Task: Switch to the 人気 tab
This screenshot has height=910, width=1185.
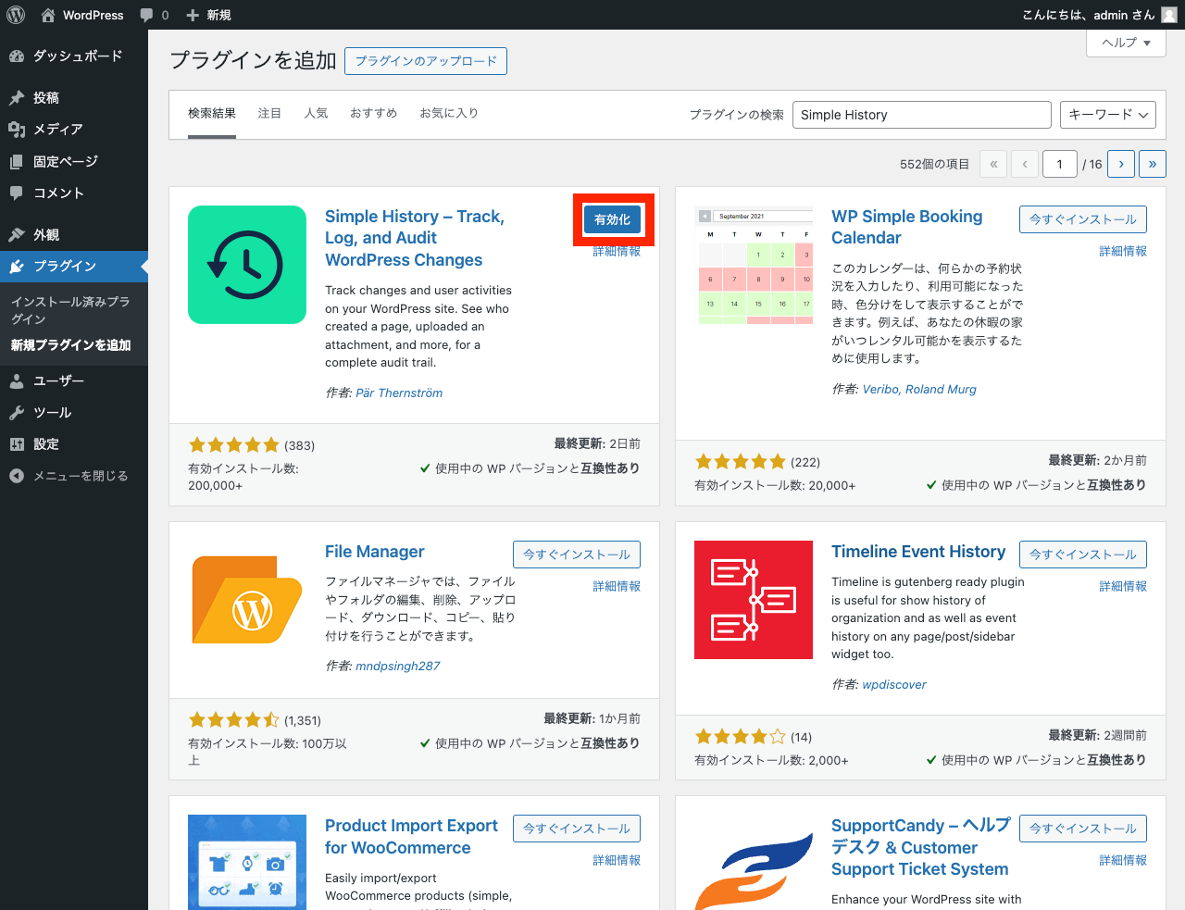Action: coord(316,114)
